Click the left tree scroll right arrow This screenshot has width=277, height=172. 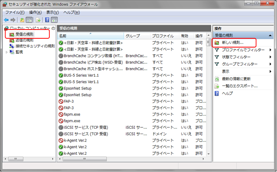[x=52, y=159]
